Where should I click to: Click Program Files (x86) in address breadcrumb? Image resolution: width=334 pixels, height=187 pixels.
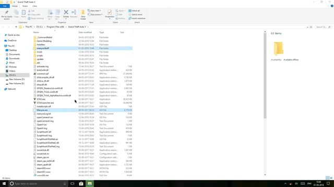click(55, 27)
